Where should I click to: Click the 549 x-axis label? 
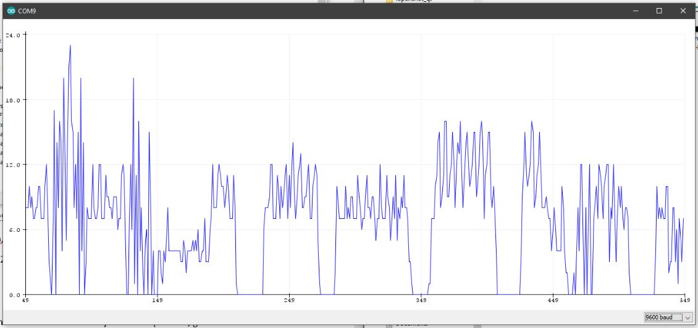coord(684,300)
